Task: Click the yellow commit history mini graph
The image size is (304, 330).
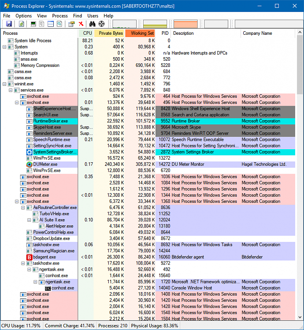Action: click(x=155, y=24)
